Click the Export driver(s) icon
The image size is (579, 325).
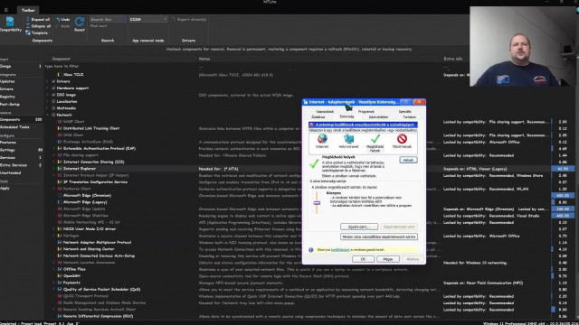(174, 19)
